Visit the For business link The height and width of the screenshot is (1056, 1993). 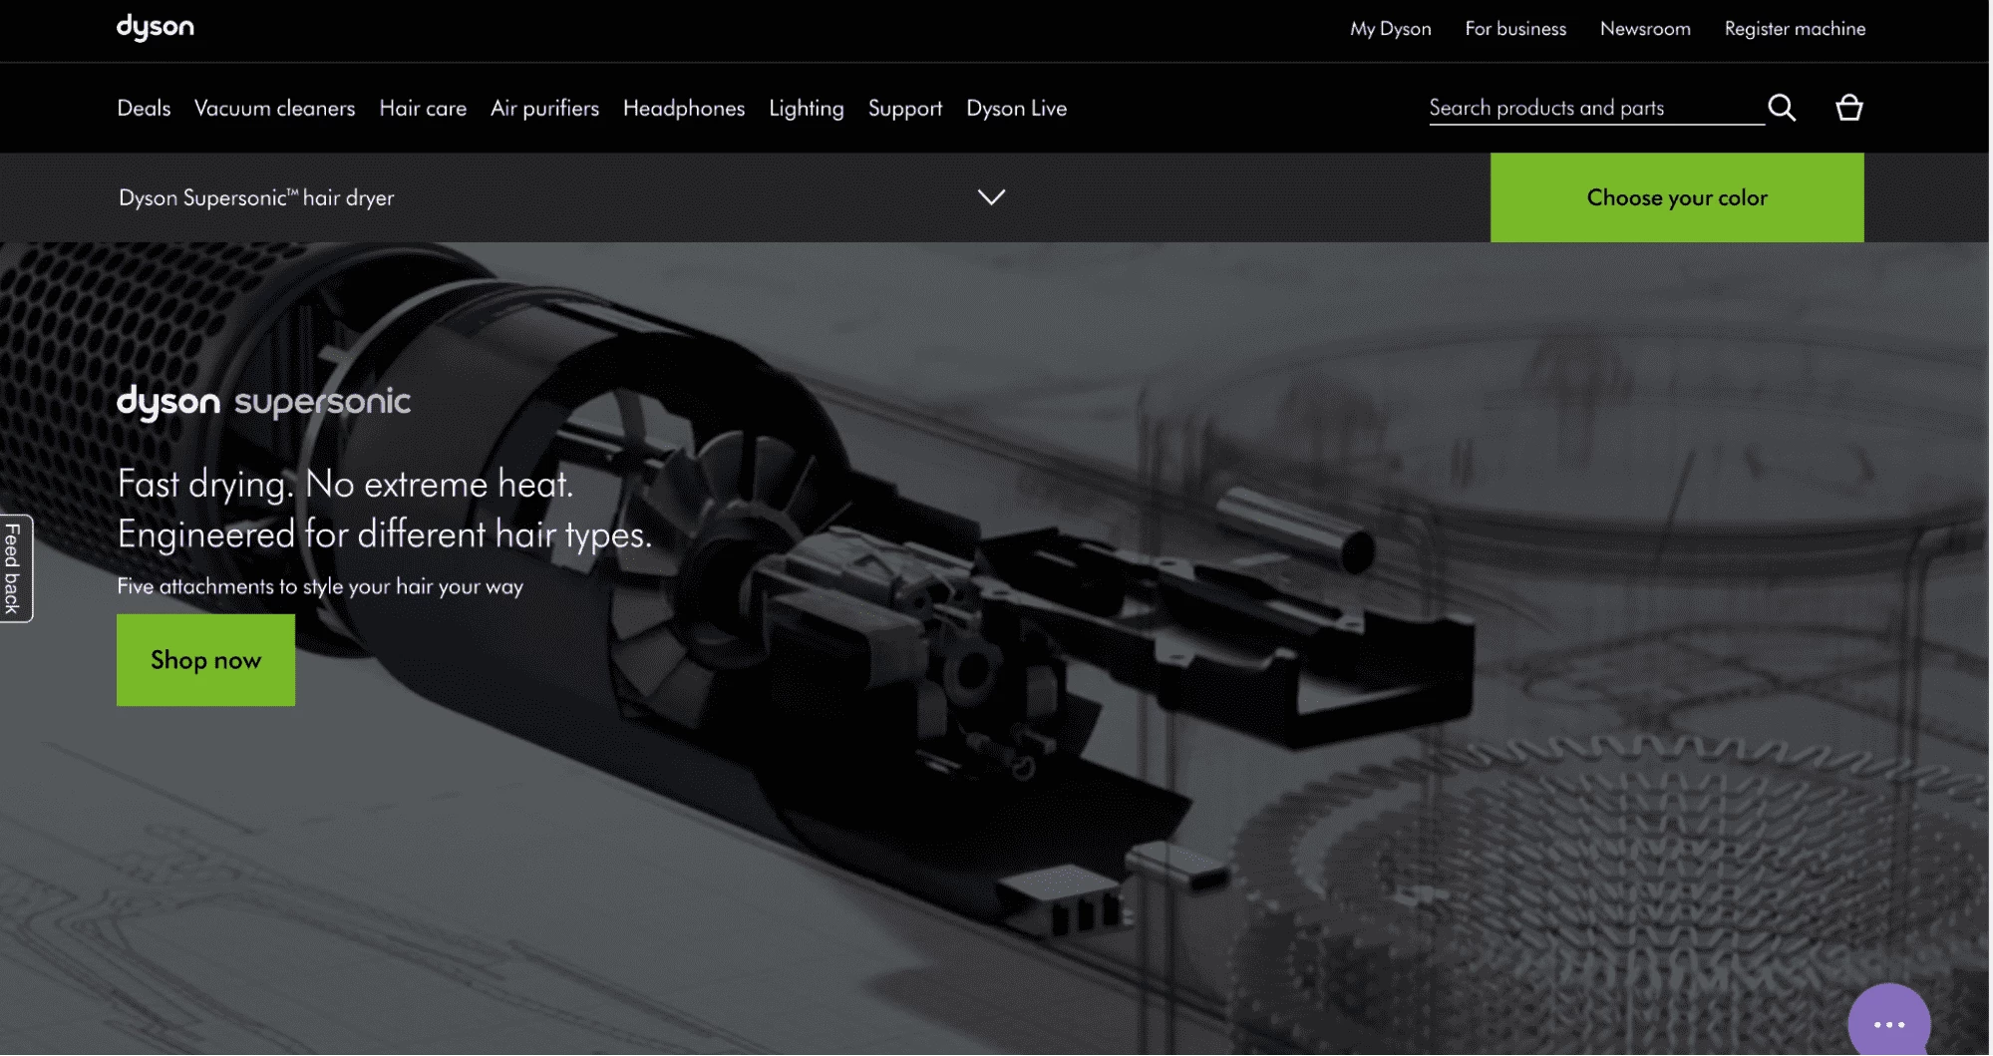point(1515,29)
